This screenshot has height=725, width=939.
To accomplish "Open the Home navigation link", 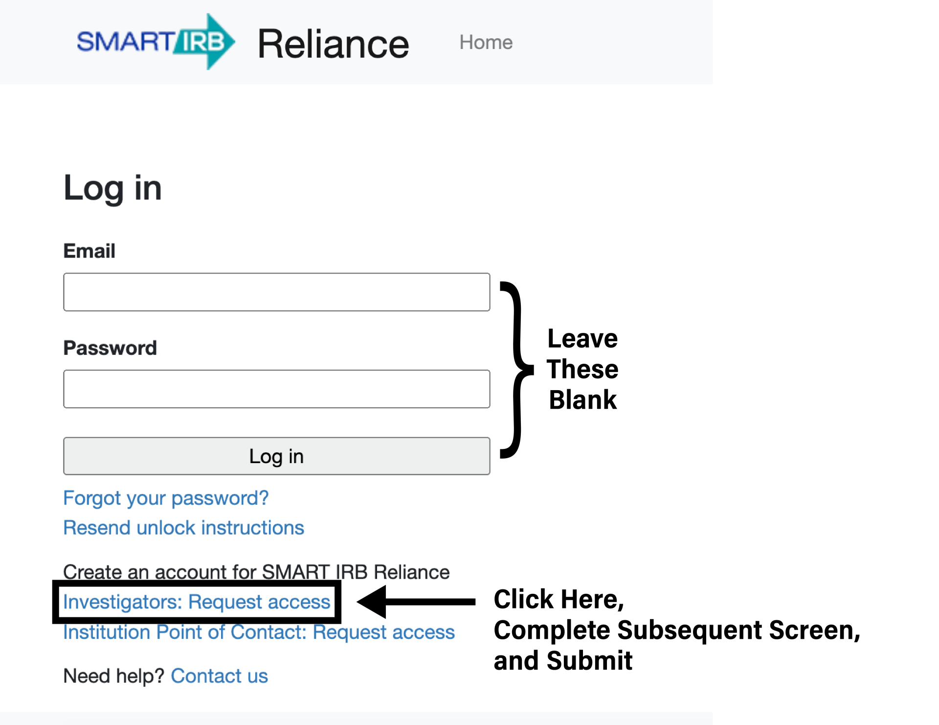I will pyautogui.click(x=486, y=43).
